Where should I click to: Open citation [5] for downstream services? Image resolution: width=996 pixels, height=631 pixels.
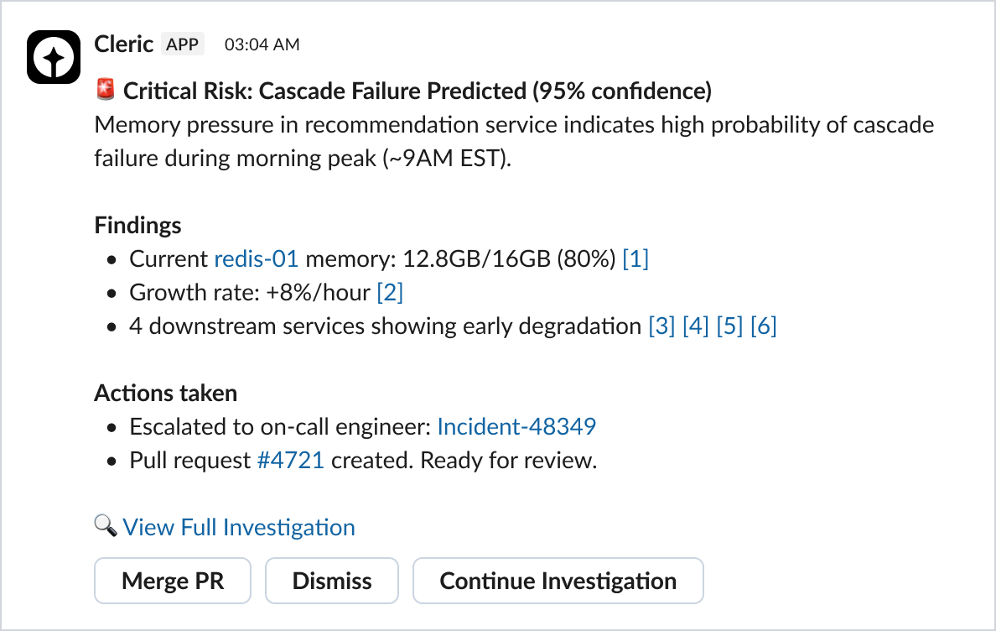729,326
